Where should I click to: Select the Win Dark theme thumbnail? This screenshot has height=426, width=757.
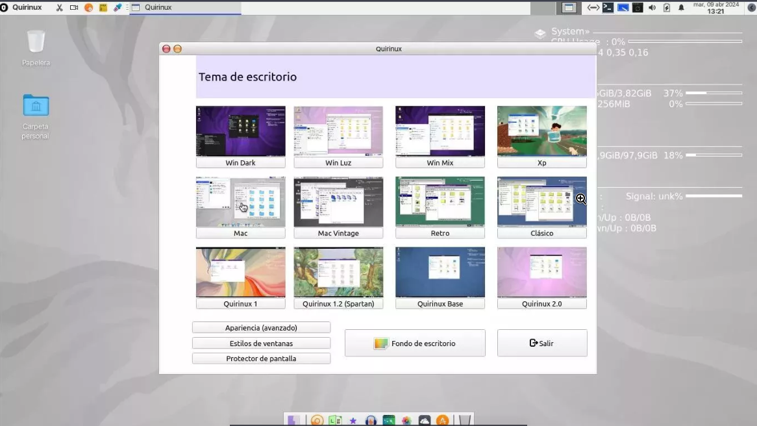pos(240,131)
